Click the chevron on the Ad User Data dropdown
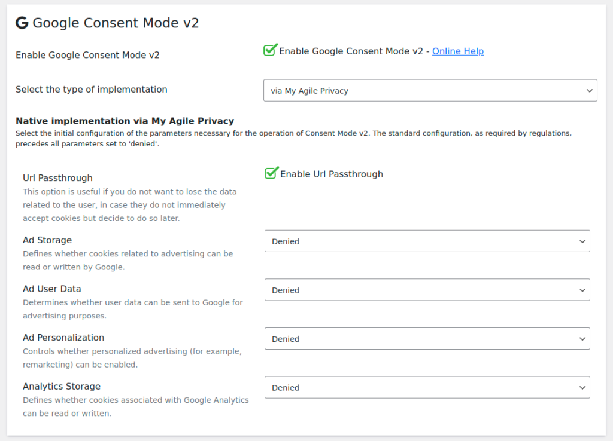Viewport: 613px width, 441px height. point(581,290)
